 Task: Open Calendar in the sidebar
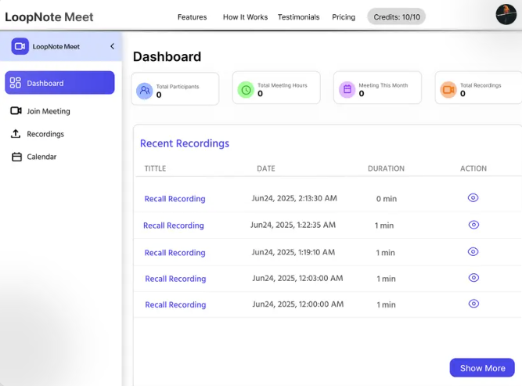pos(41,157)
